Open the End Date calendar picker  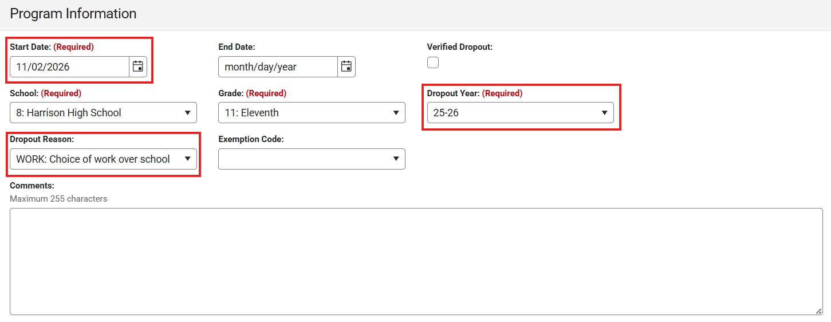tap(346, 66)
